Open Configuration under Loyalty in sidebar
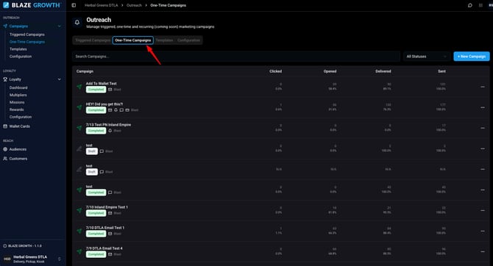This screenshot has width=493, height=266. point(21,117)
